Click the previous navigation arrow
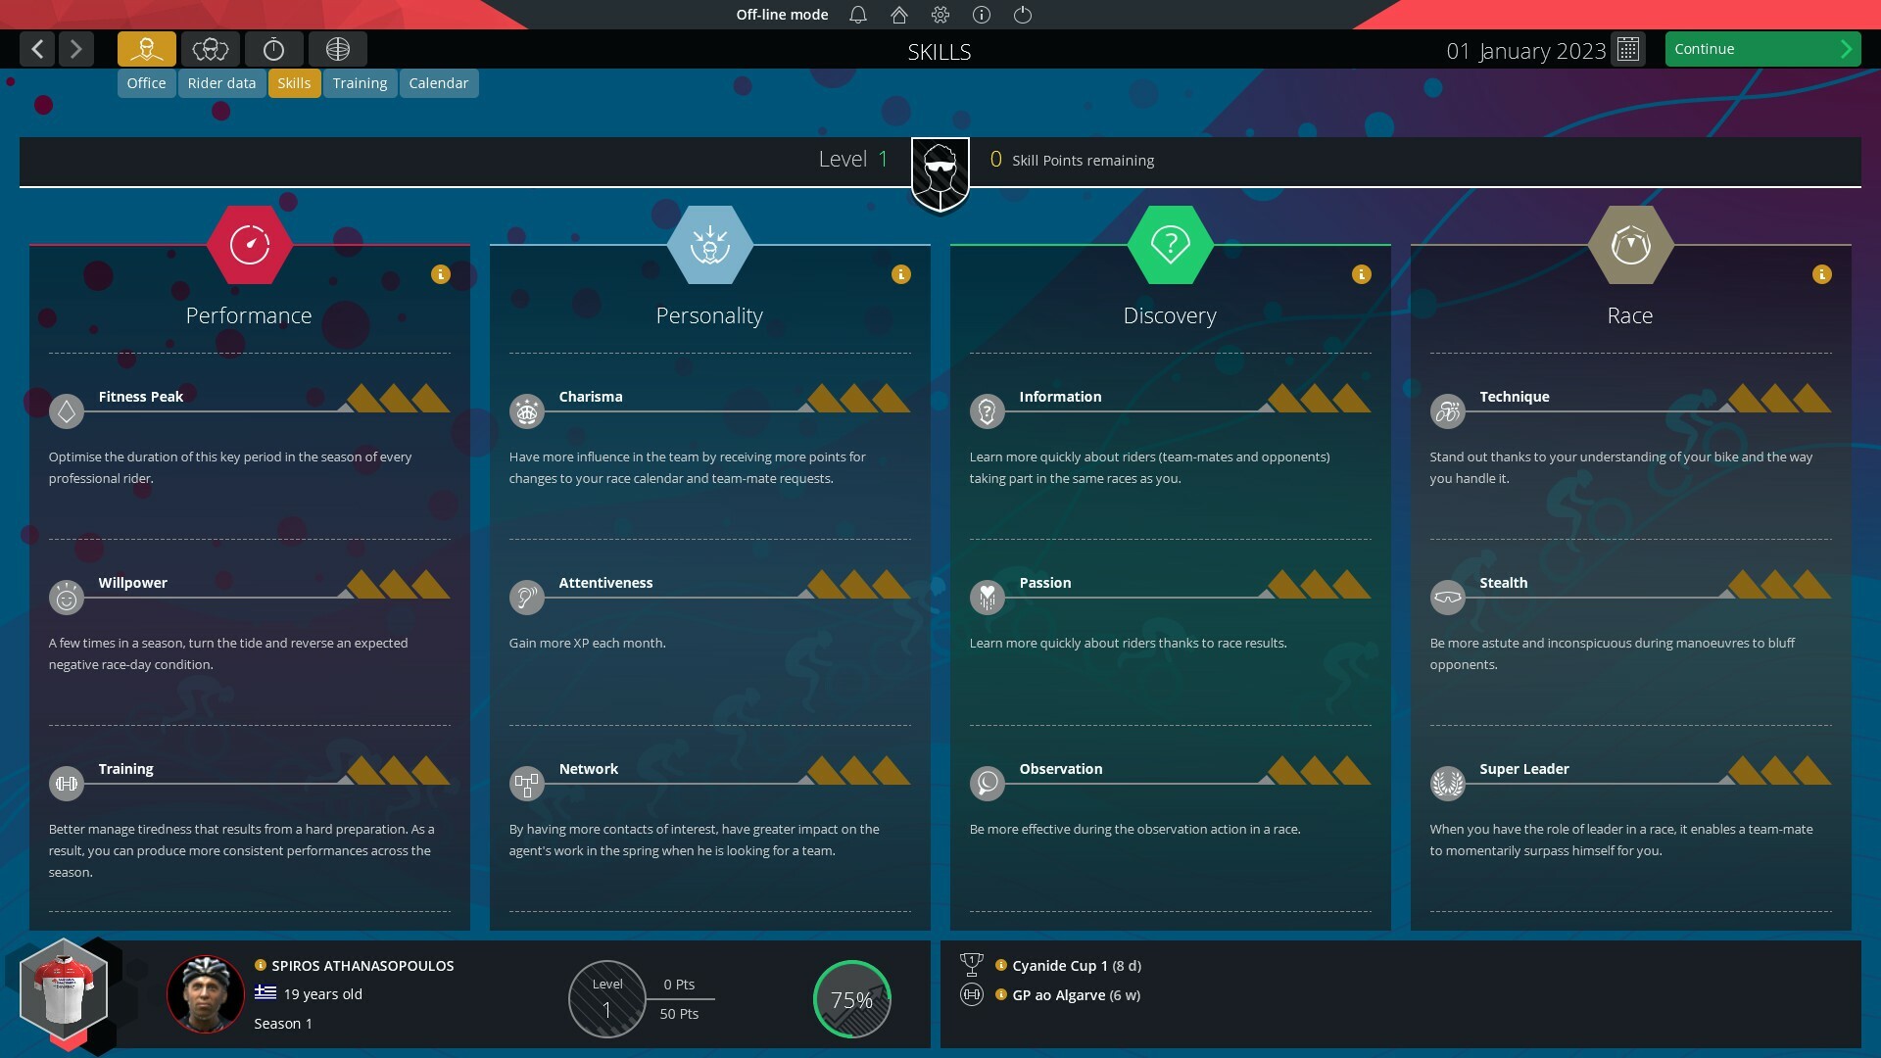 coord(36,49)
